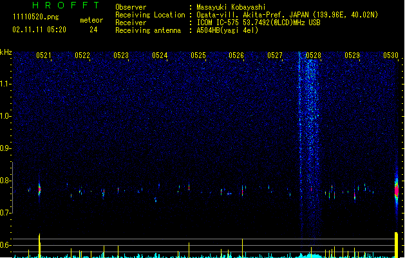
Task: Click the meteor count 24
Action: point(93,30)
